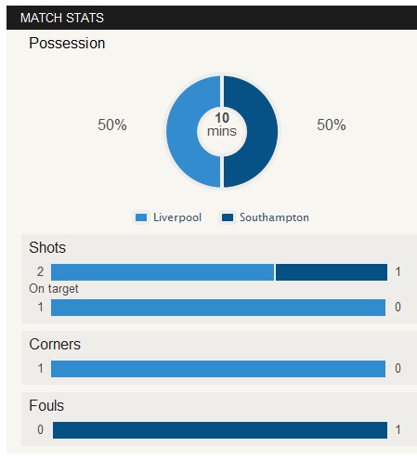Click the Fouls dark blue bar
Image resolution: width=417 pixels, height=460 pixels.
tap(220, 430)
